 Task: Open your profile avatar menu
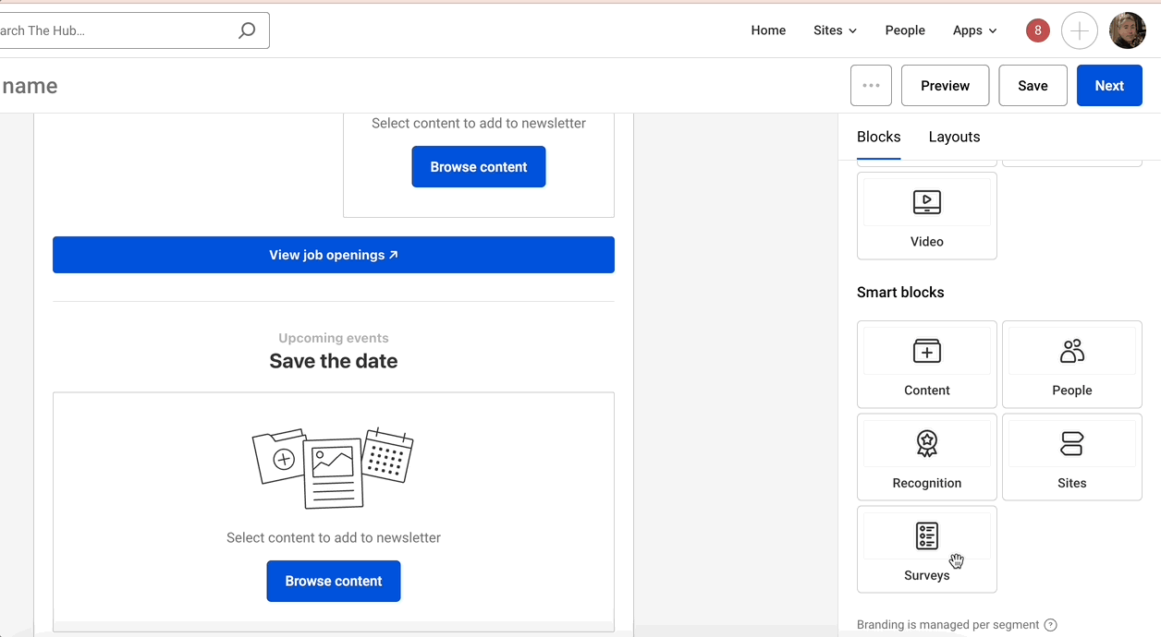tap(1128, 30)
